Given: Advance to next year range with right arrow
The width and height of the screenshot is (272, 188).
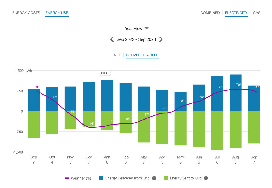Looking at the screenshot, I should (161, 39).
